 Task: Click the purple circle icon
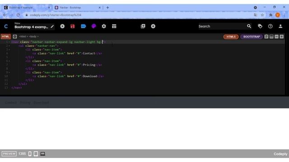94,26
